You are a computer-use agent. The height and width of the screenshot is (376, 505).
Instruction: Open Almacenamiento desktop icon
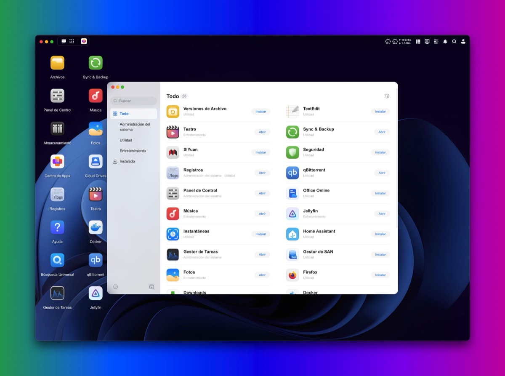57,128
